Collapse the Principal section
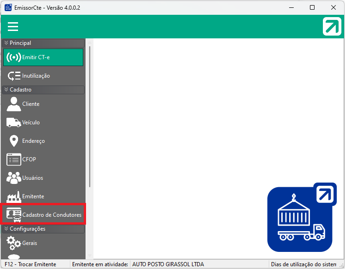 (6, 43)
